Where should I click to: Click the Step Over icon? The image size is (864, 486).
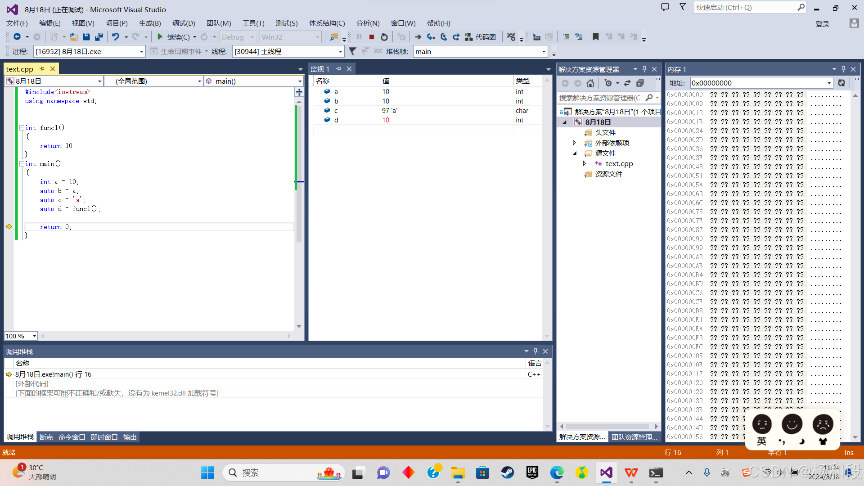(444, 37)
